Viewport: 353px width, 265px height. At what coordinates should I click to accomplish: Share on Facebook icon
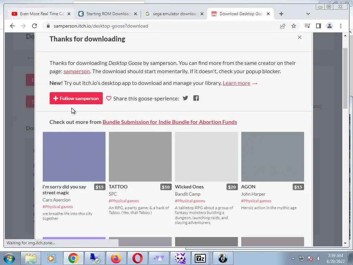(x=196, y=98)
